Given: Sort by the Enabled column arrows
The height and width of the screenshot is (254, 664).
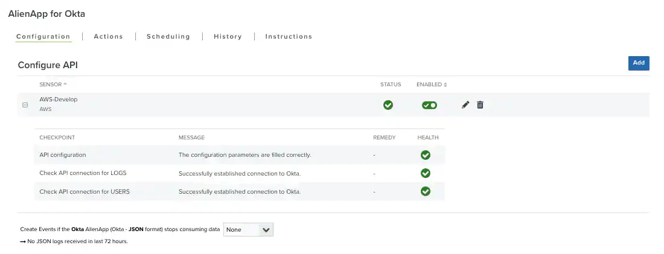Looking at the screenshot, I should (x=445, y=84).
